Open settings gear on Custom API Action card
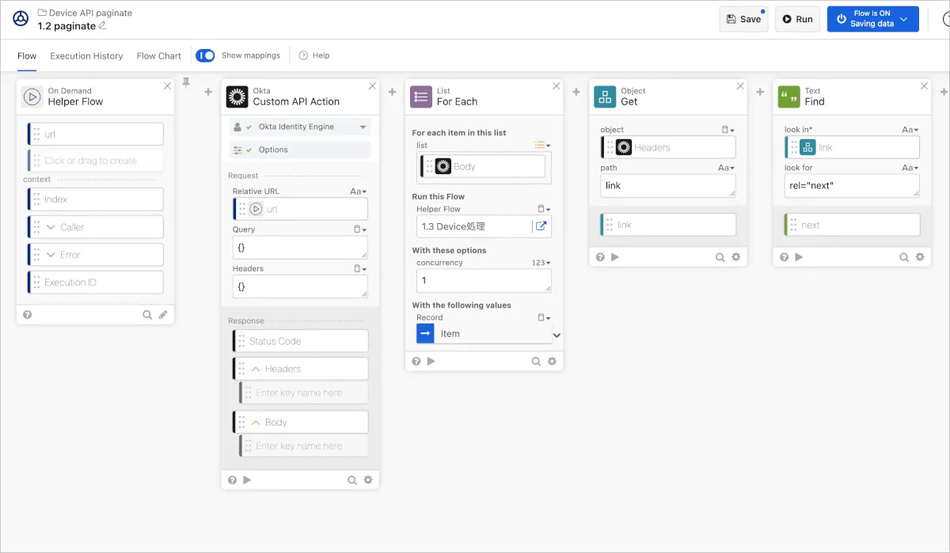950x553 pixels. [368, 479]
